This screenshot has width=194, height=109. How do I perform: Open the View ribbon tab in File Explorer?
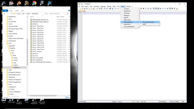22,11
